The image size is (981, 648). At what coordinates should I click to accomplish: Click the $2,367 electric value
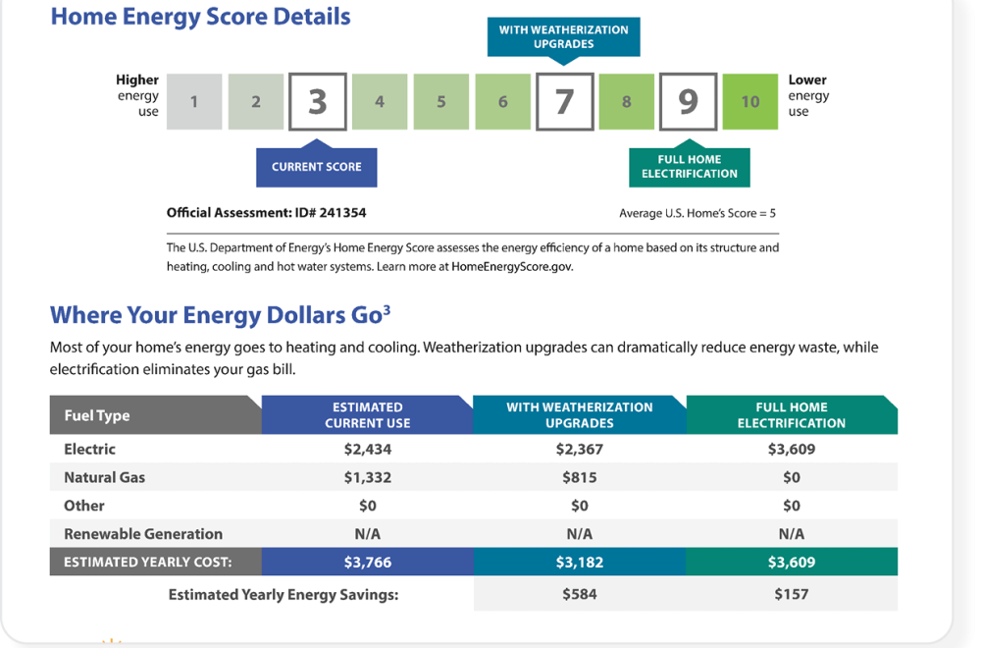580,449
